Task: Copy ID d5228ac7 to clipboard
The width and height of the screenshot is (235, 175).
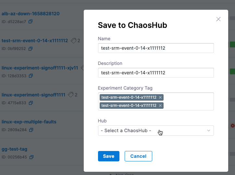Action: point(31,21)
